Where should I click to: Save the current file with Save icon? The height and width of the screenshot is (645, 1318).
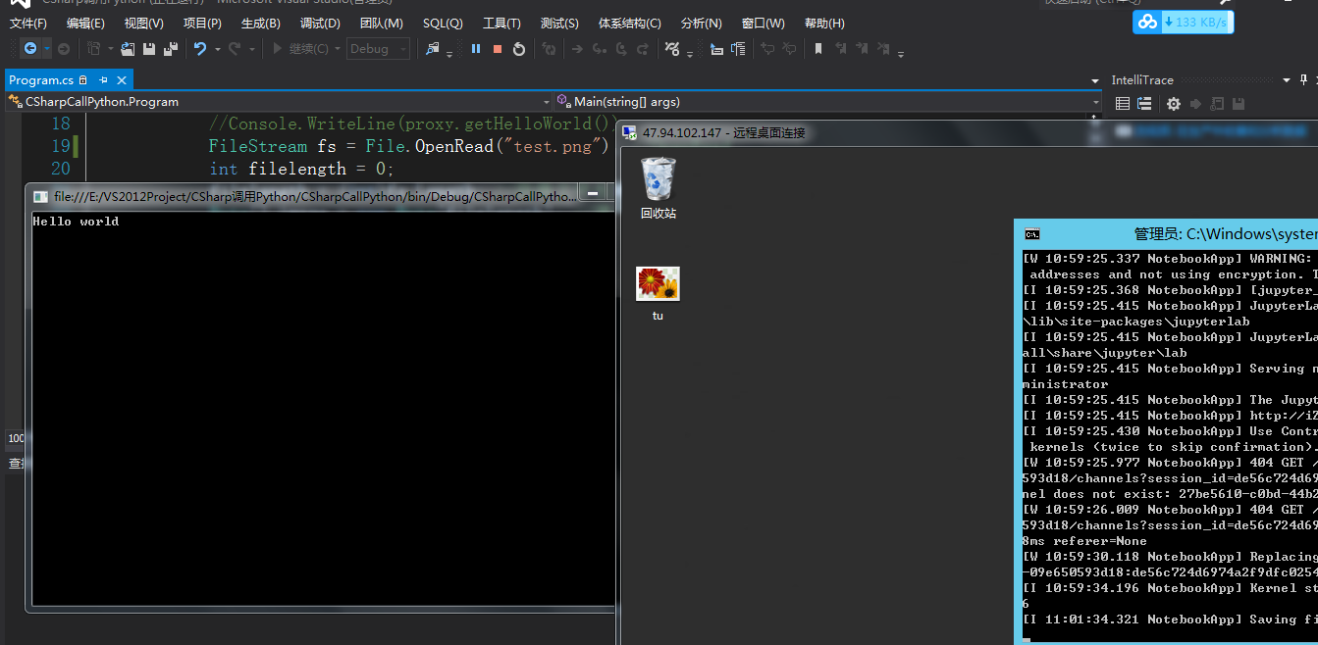[x=148, y=48]
